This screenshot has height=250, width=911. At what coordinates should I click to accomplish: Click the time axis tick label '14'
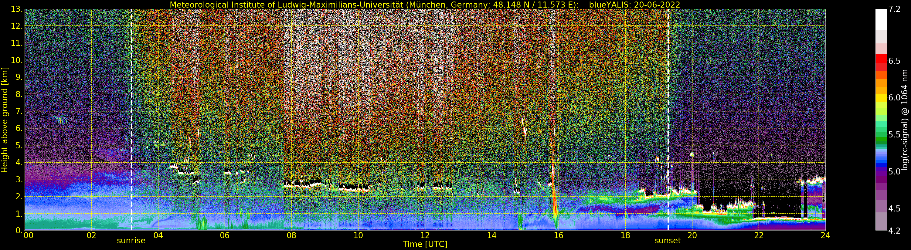[491, 235]
